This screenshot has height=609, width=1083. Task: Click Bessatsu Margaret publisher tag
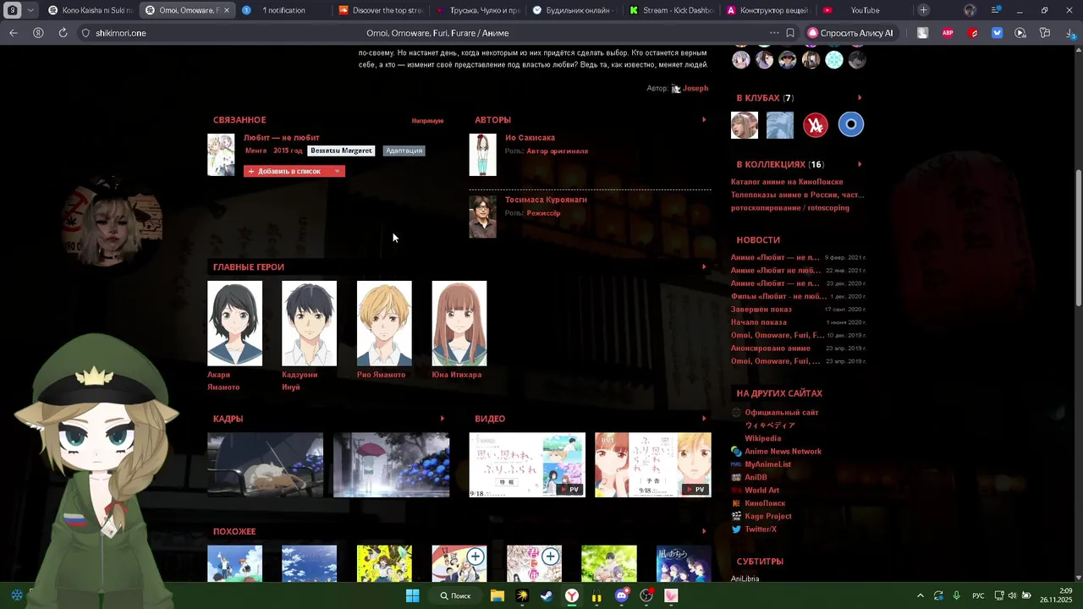click(341, 151)
